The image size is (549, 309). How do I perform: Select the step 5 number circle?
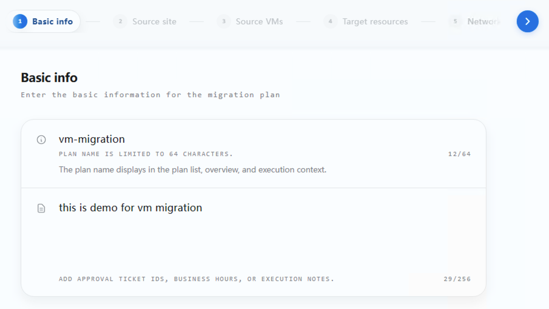[455, 21]
